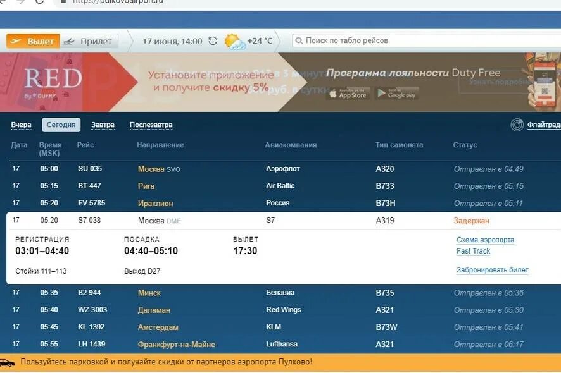
Task: Click the Отправлен в 06:17 status
Action: (488, 345)
